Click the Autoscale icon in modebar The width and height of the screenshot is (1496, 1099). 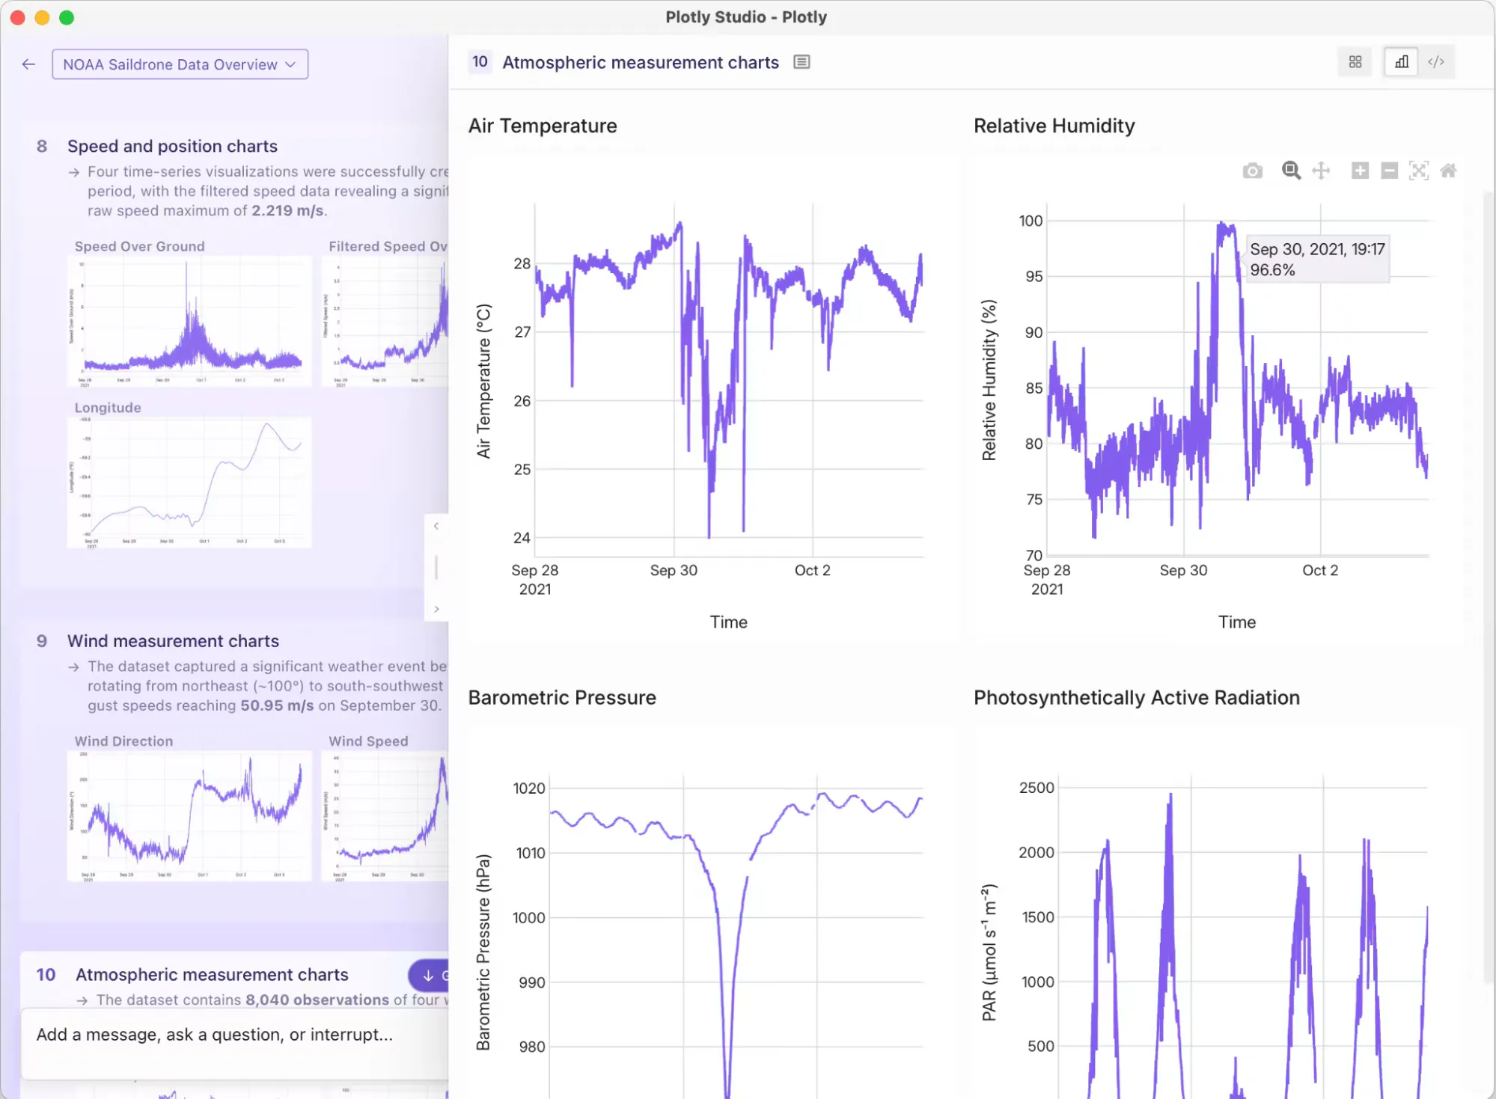pos(1419,171)
